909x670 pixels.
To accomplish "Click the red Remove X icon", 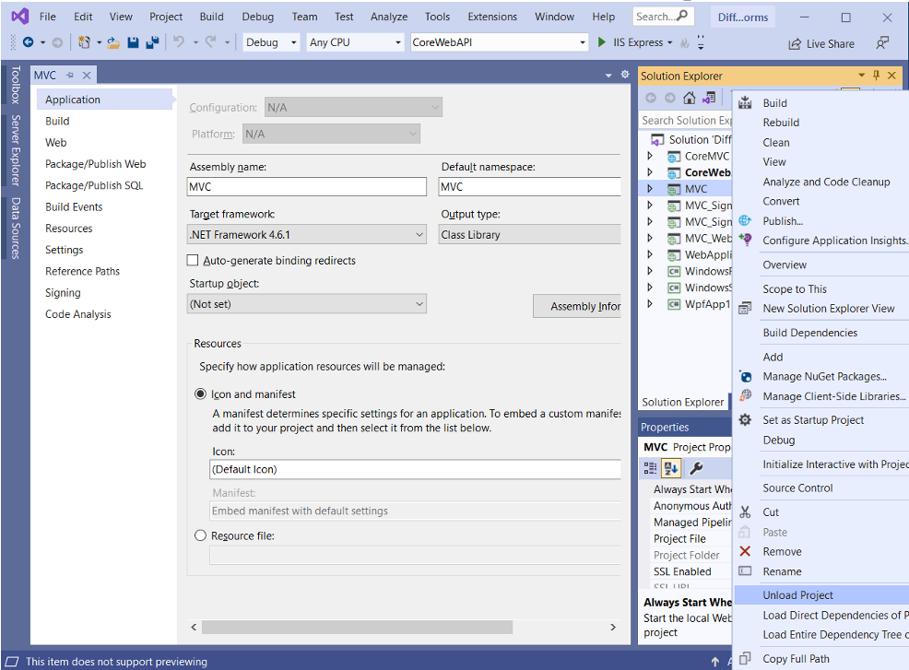I will (745, 551).
